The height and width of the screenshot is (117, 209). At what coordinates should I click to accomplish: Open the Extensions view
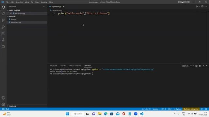point(3,33)
